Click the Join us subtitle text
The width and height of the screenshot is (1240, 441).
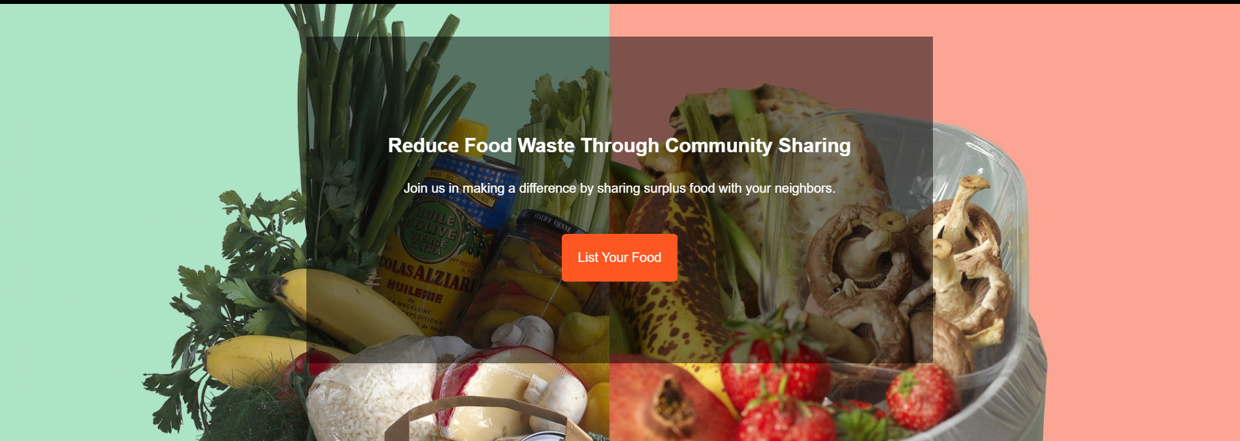click(x=619, y=188)
